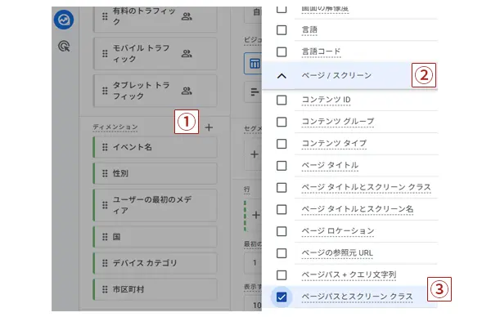Select the イベント名 dimension
This screenshot has height=317, width=491.
coord(155,147)
